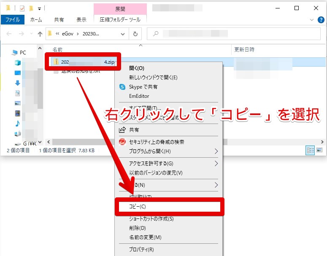This screenshot has height=256, width=327.
Task: Switch to the ホーム ribbon tab
Action: pyautogui.click(x=36, y=19)
